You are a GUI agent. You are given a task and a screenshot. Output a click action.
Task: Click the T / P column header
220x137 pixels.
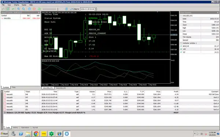tap(136, 92)
